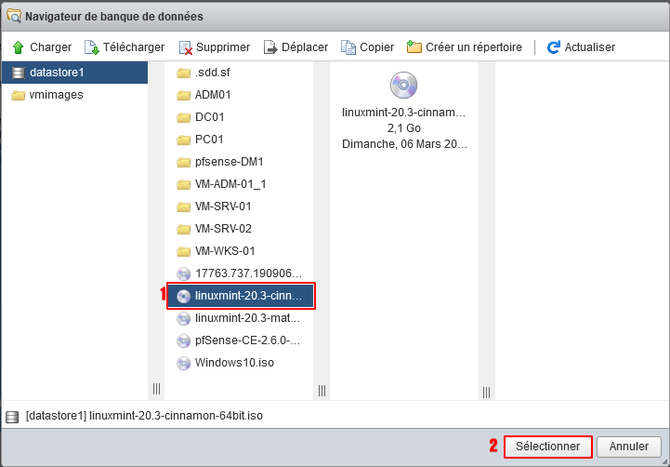Image resolution: width=670 pixels, height=467 pixels.
Task: Click the first column resize handle
Action: 157,389
